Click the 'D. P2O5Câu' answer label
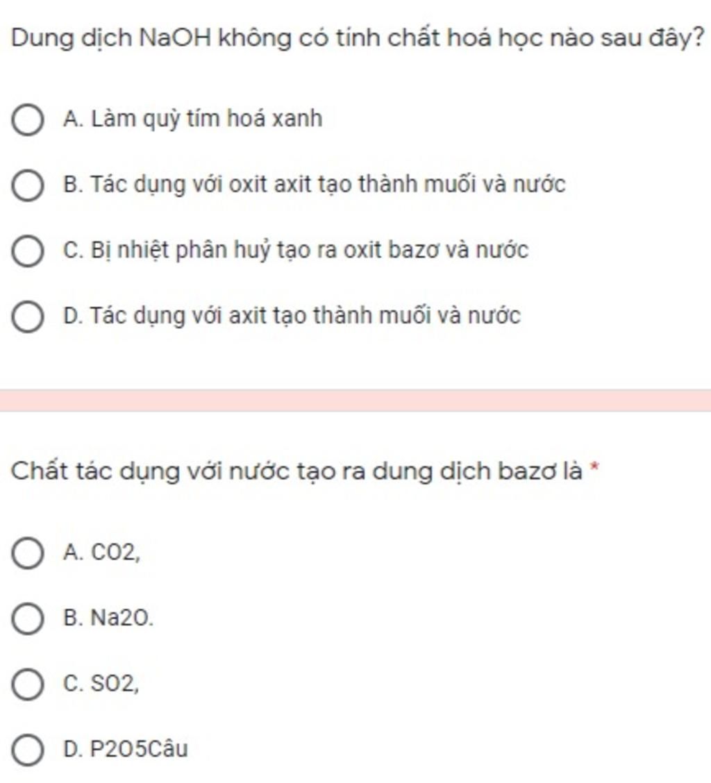The image size is (711, 783). pyautogui.click(x=125, y=750)
